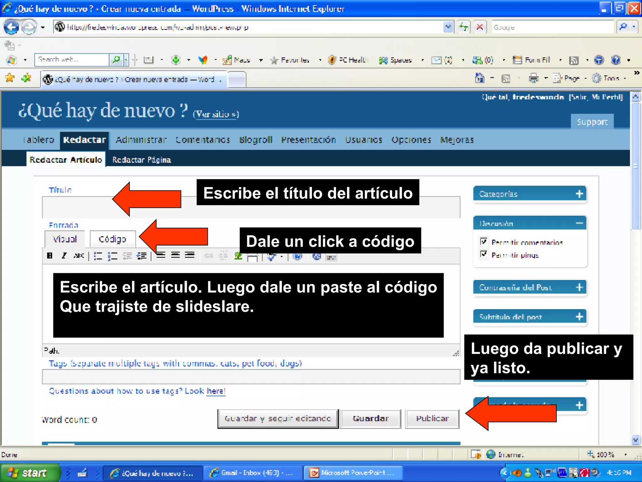
Task: Click the browser Forward arrow button
Action: [29, 27]
